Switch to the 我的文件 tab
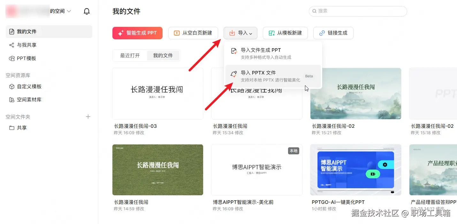This screenshot has width=457, height=224. tap(163, 56)
